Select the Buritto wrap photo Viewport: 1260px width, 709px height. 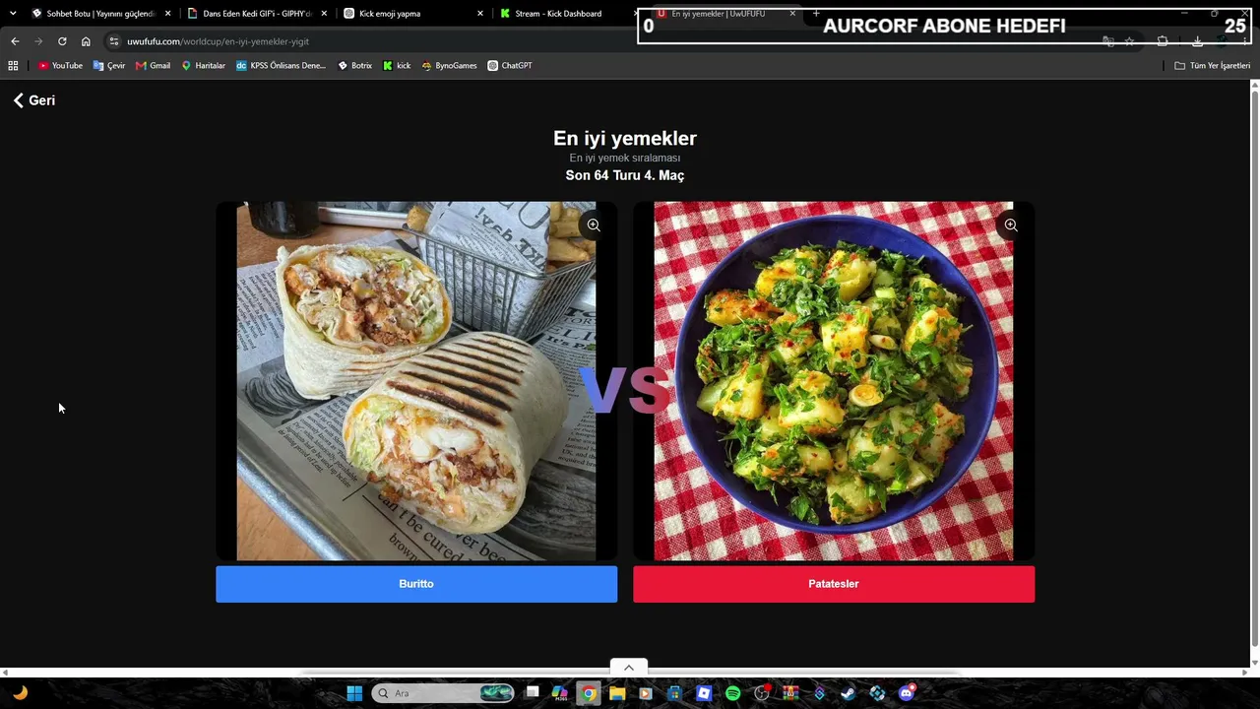pyautogui.click(x=416, y=381)
